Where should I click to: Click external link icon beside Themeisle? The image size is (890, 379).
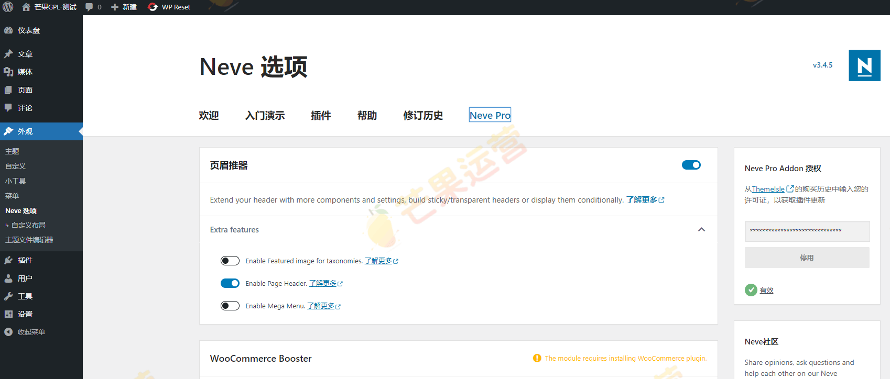[x=790, y=189]
